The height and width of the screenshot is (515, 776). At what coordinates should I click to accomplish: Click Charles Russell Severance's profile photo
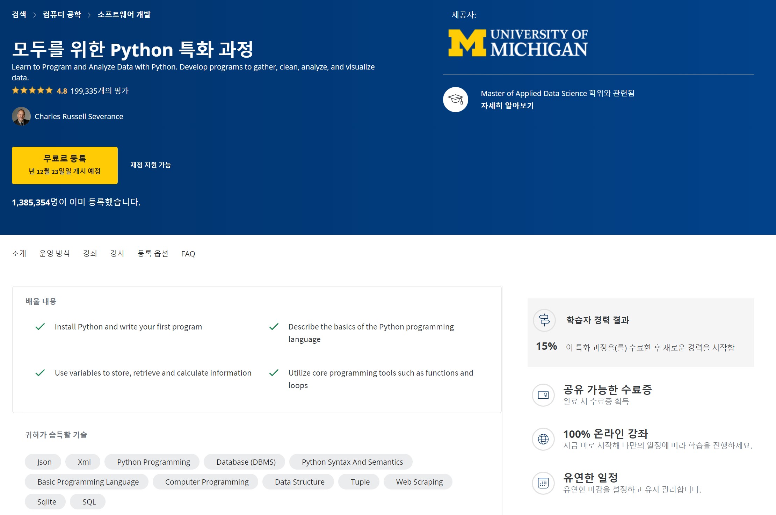[21, 116]
